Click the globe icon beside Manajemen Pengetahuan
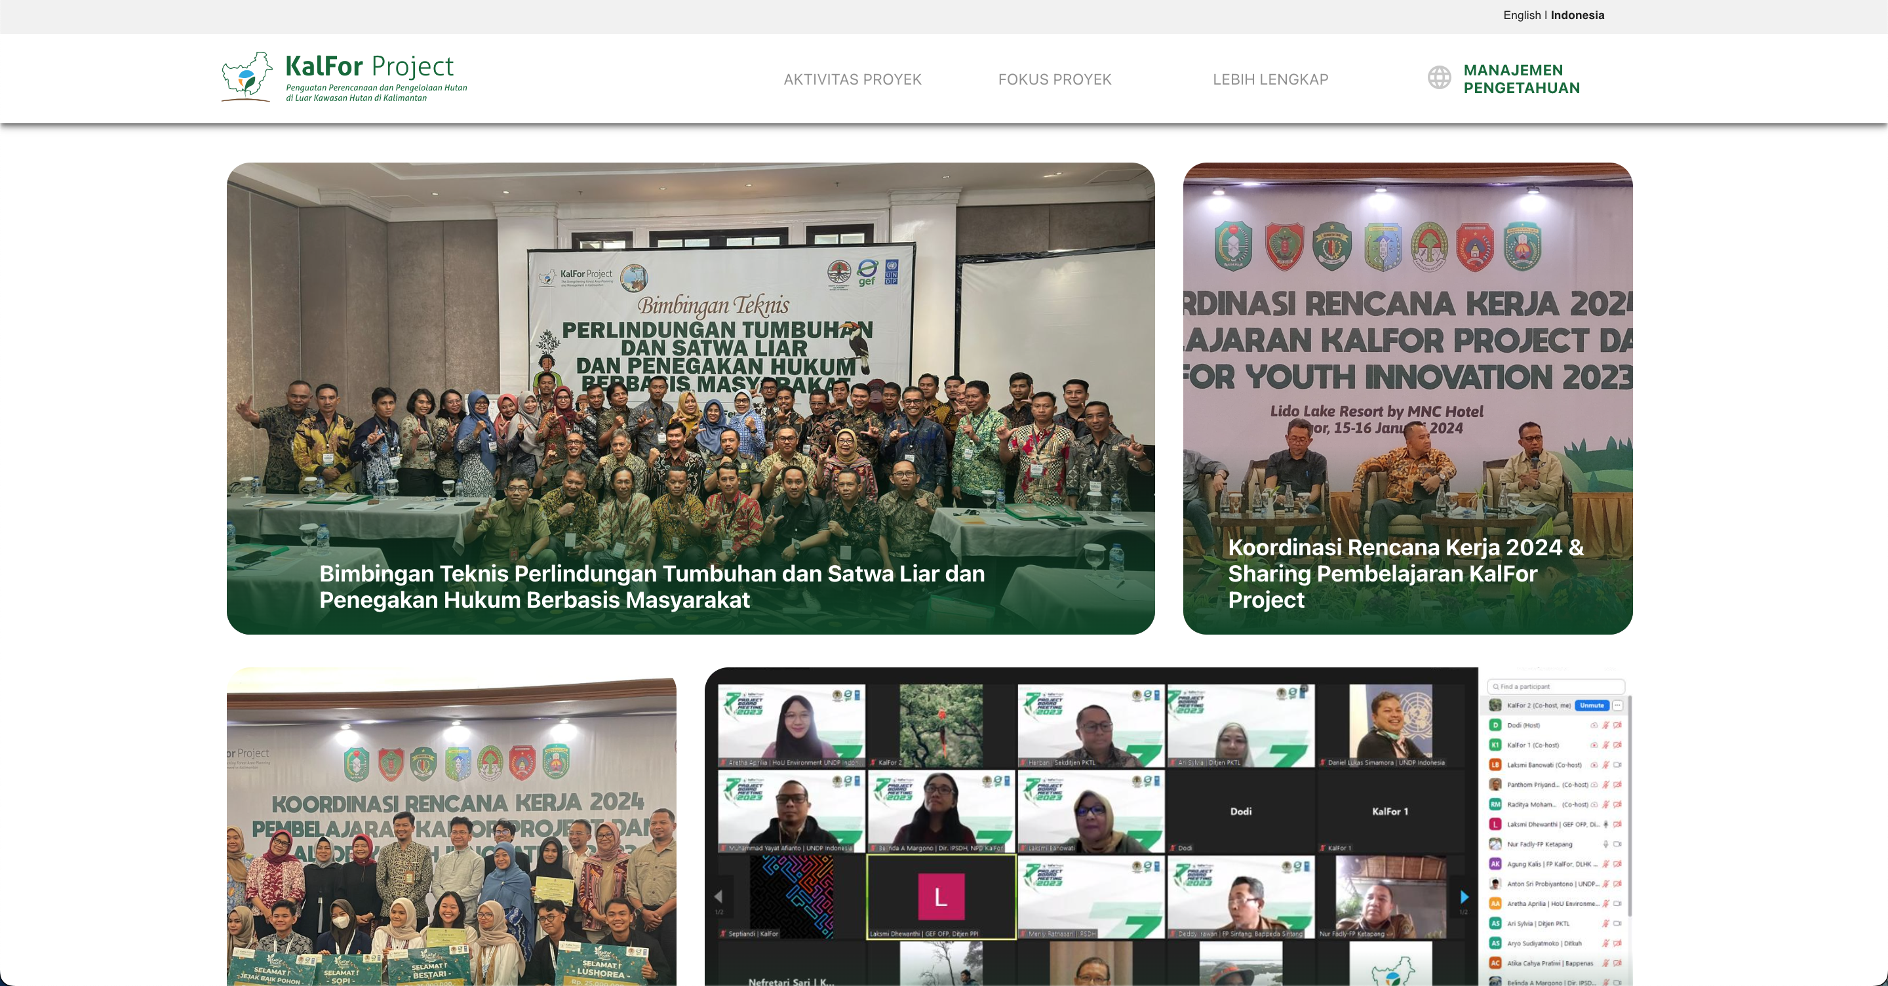 click(1439, 78)
